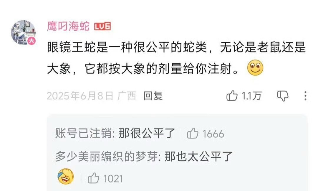This screenshot has width=318, height=191.
Task: Open username 鹰叼海蛇 profile
Action: 68,27
